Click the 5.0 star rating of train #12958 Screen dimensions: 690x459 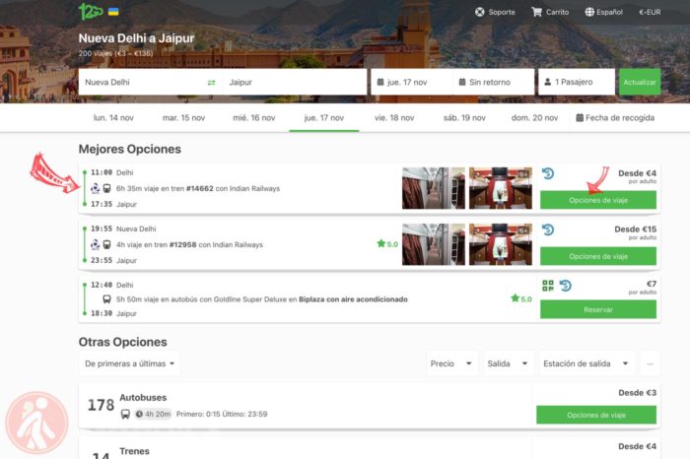pyautogui.click(x=387, y=244)
